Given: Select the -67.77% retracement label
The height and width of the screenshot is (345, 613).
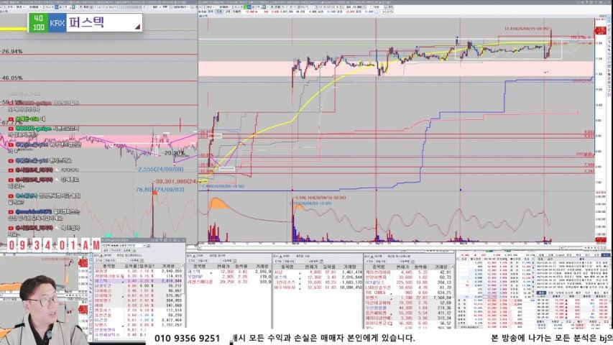Looking at the screenshot, I should [x=11, y=122].
